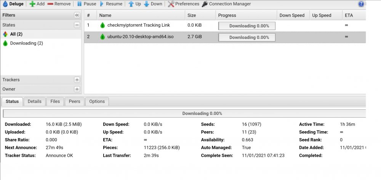Click the 0.0 KiB size cell
Image resolution: width=381 pixels, height=180 pixels.
(194, 25)
